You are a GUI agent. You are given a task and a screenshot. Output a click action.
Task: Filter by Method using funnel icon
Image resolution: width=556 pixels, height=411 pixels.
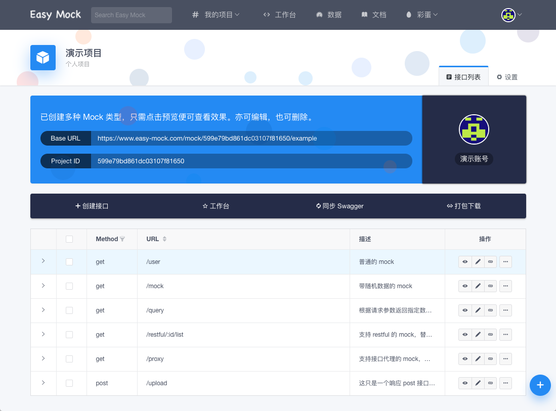[122, 239]
